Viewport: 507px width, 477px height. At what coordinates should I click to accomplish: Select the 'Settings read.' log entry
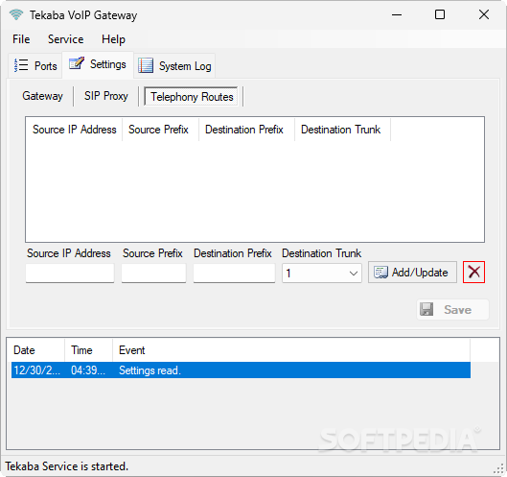[x=241, y=370]
